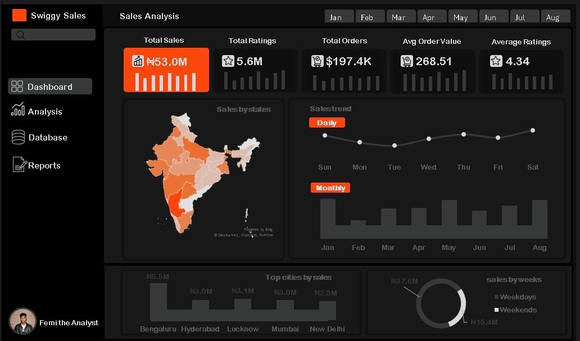Switch sales trend to Monthly view
Viewport: 580px width, 341px height.
pyautogui.click(x=330, y=188)
